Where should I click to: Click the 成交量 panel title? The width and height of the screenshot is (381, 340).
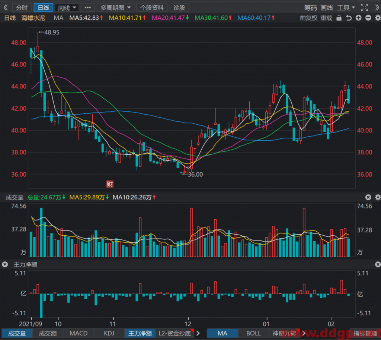15,197
